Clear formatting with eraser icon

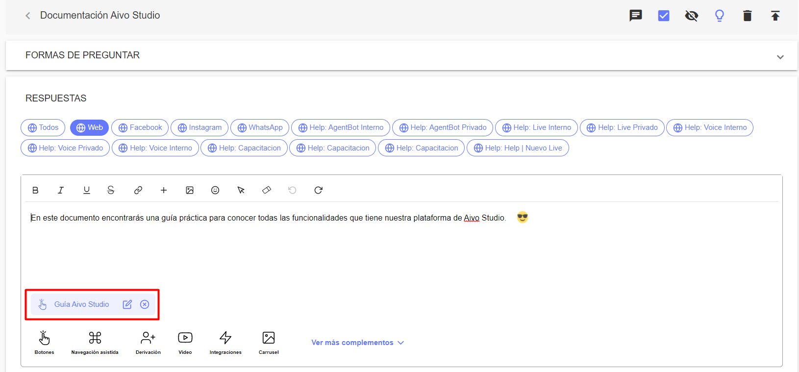click(267, 190)
